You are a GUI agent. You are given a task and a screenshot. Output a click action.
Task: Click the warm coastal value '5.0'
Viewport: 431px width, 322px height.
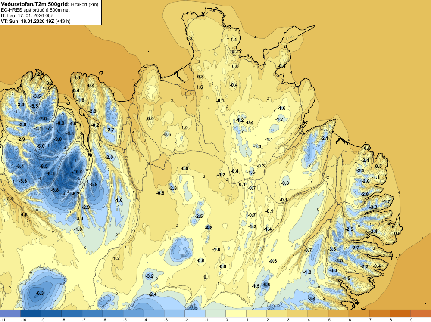point(10,198)
